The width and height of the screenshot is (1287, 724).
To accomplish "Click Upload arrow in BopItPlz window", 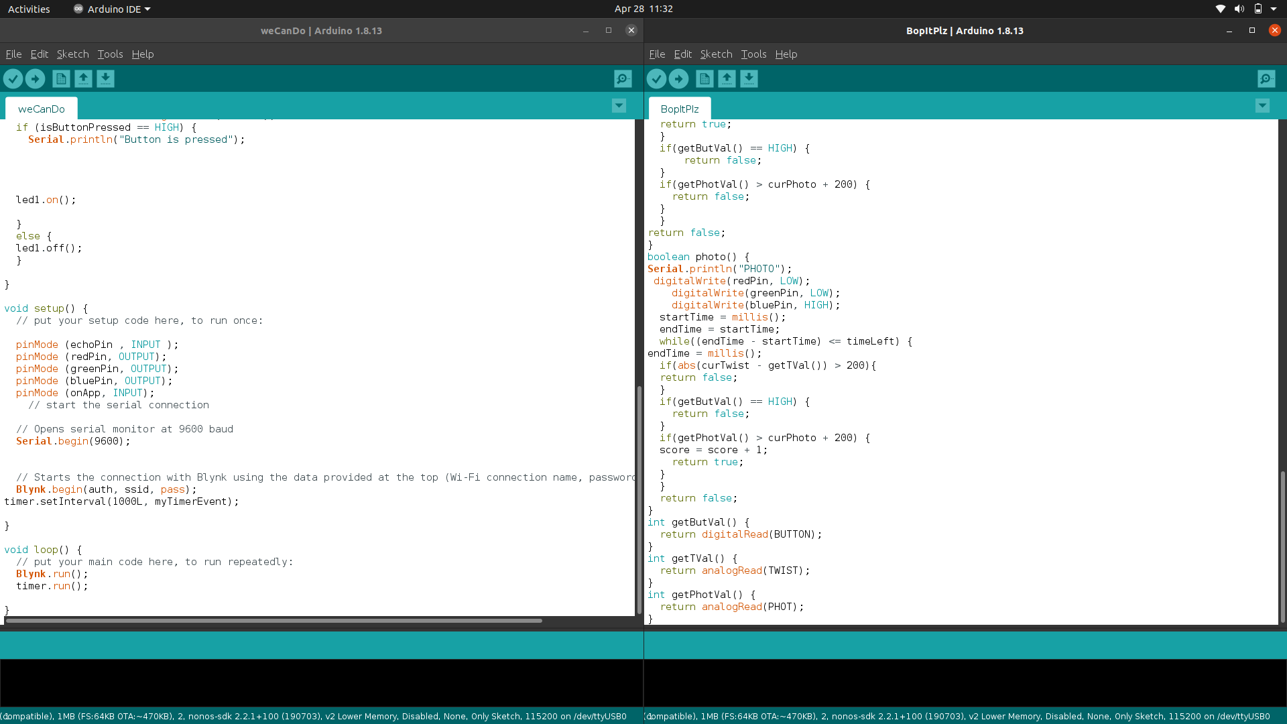I will click(678, 79).
